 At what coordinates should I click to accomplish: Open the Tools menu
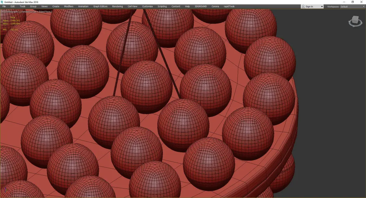[x=23, y=6]
